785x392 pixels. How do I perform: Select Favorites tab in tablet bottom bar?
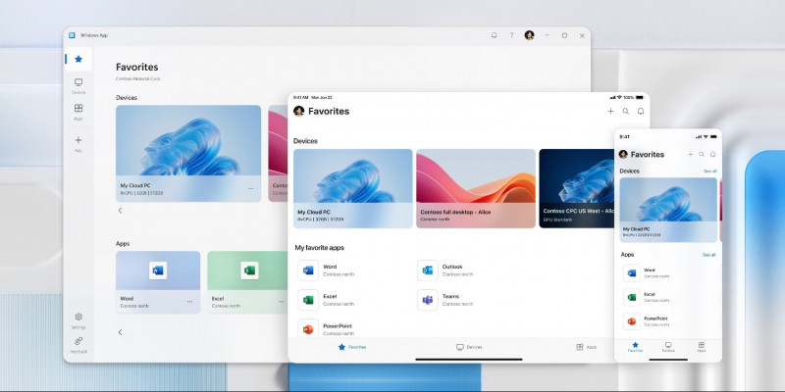[352, 347]
